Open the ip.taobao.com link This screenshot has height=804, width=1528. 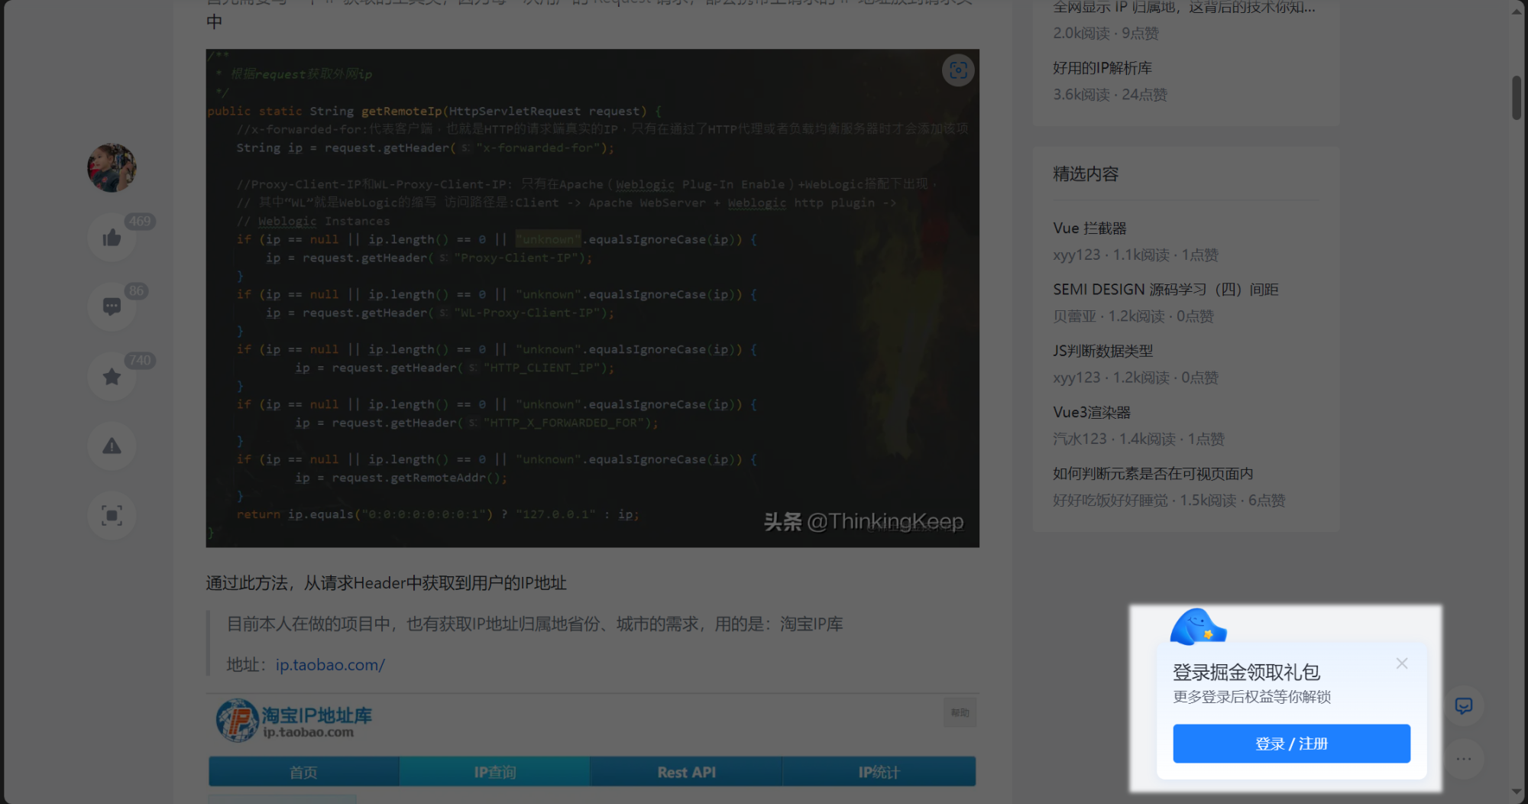(330, 664)
